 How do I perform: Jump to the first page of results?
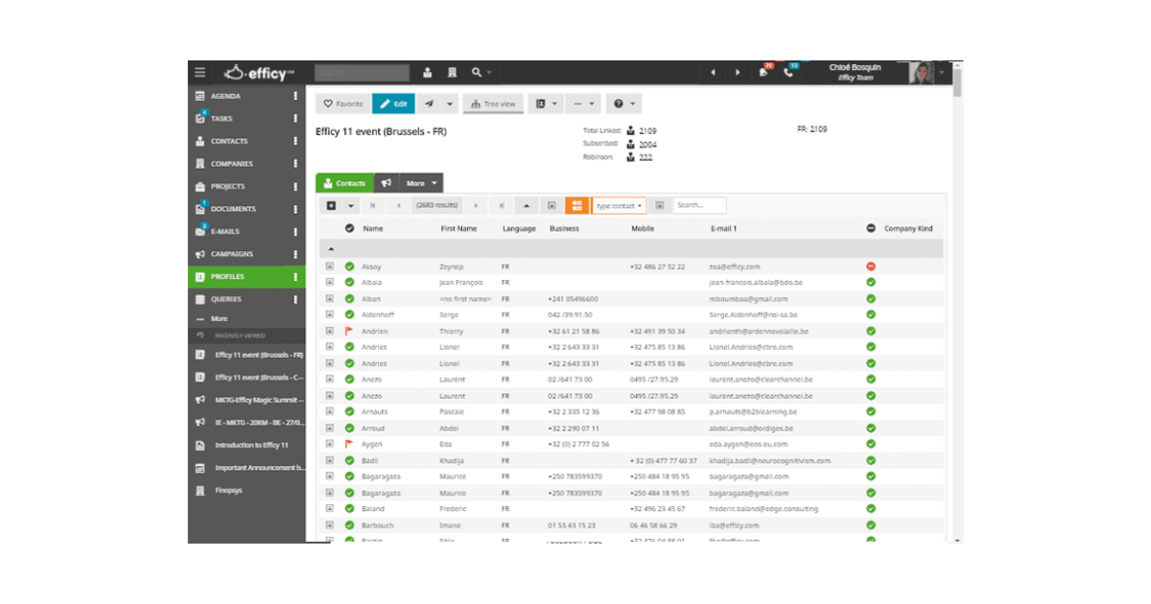(x=372, y=205)
